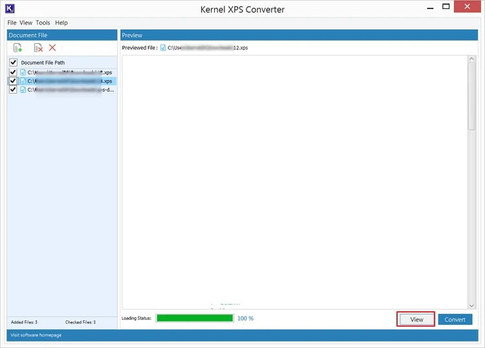Uncheck the first file's checkbox
Viewport: 485px width, 348px height.
13,72
